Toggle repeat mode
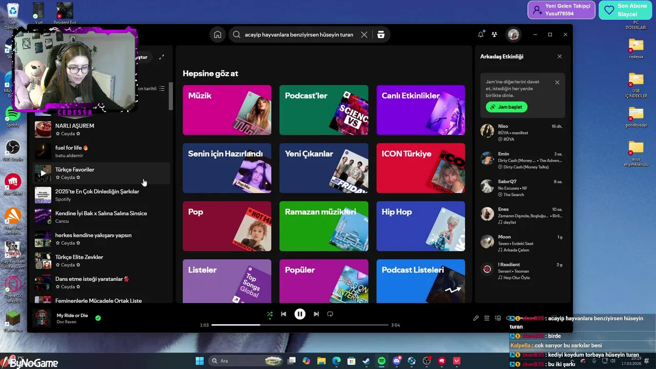 [x=330, y=314]
